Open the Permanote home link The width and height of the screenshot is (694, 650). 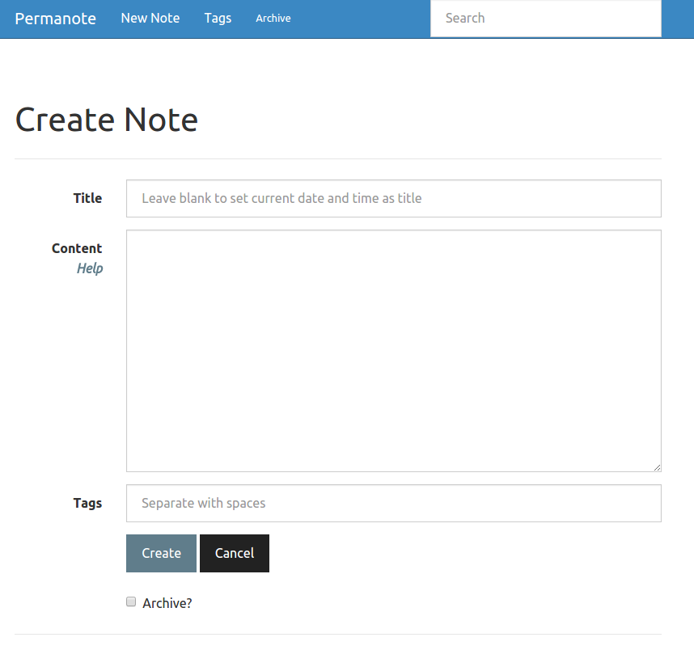[55, 19]
